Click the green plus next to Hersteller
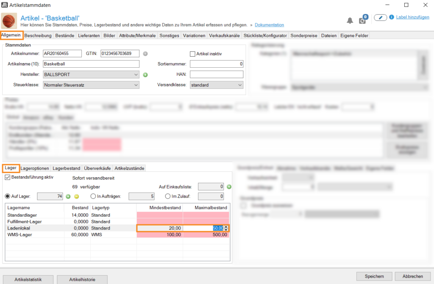The width and height of the screenshot is (434, 284). [145, 74]
